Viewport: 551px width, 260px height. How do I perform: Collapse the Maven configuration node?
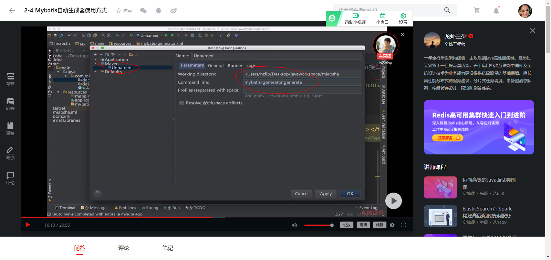[x=95, y=64]
